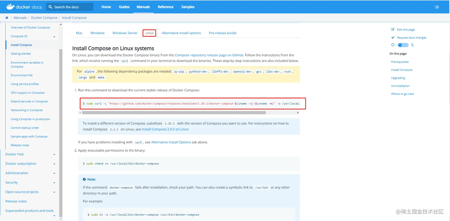Switch to the Windows tab
Image resolution: width=450 pixels, height=221 pixels.
point(97,33)
